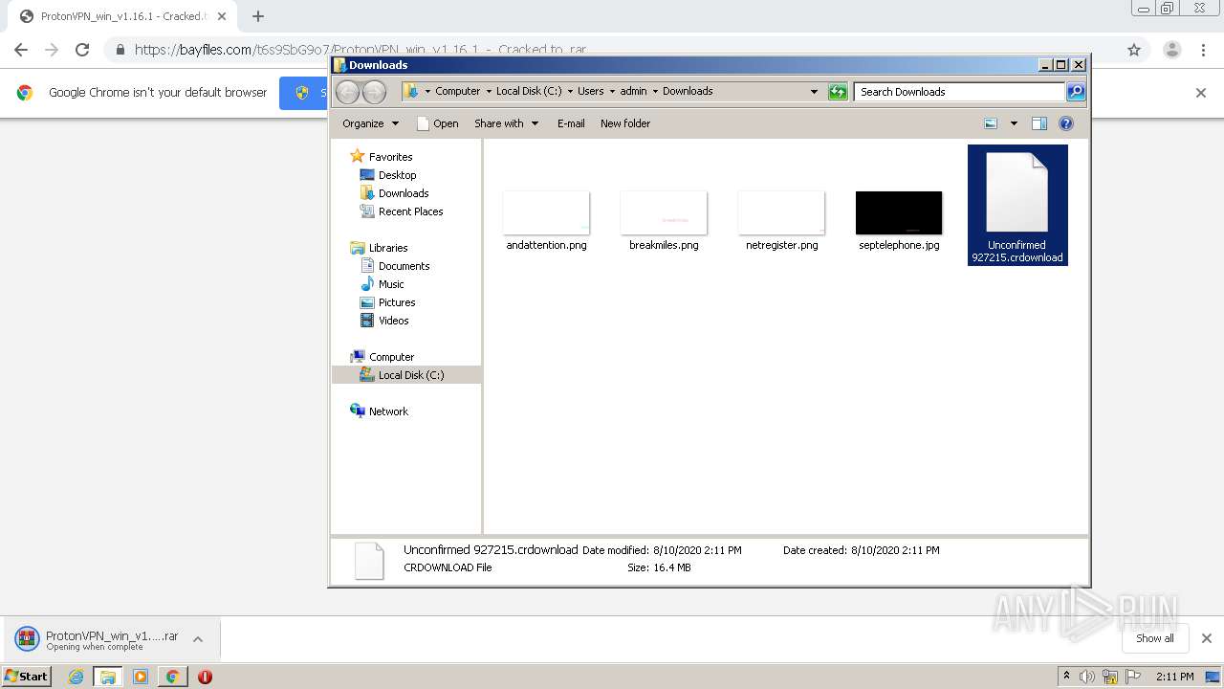
Task: Click the Explorer Back navigation arrow
Action: tap(347, 92)
